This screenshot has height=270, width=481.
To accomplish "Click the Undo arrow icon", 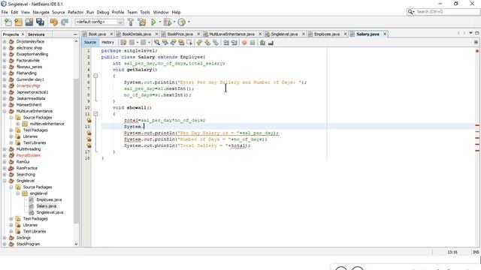I will click(54, 22).
